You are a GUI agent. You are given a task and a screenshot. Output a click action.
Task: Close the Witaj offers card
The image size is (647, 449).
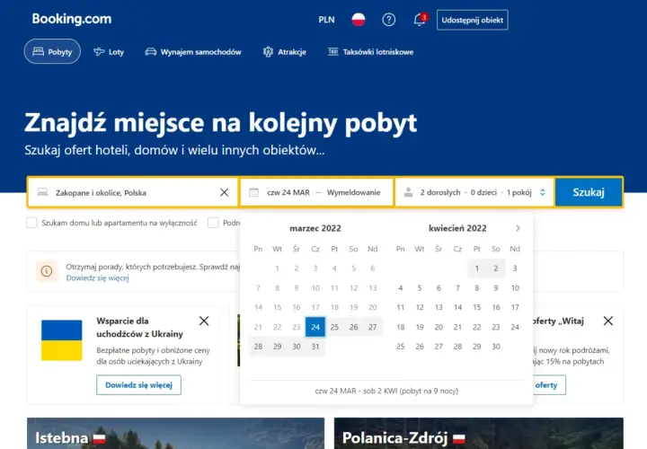[608, 321]
